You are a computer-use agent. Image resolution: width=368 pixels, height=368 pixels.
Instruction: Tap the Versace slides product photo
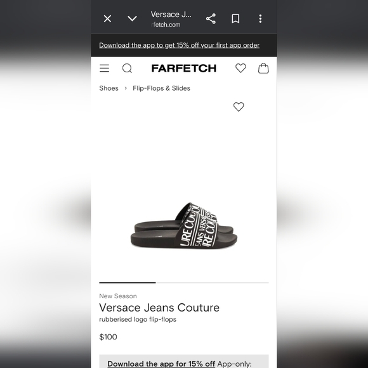point(184,225)
